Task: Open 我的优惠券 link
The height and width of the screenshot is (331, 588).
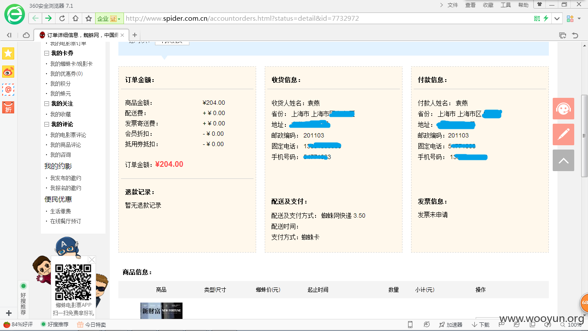Action: 66,74
